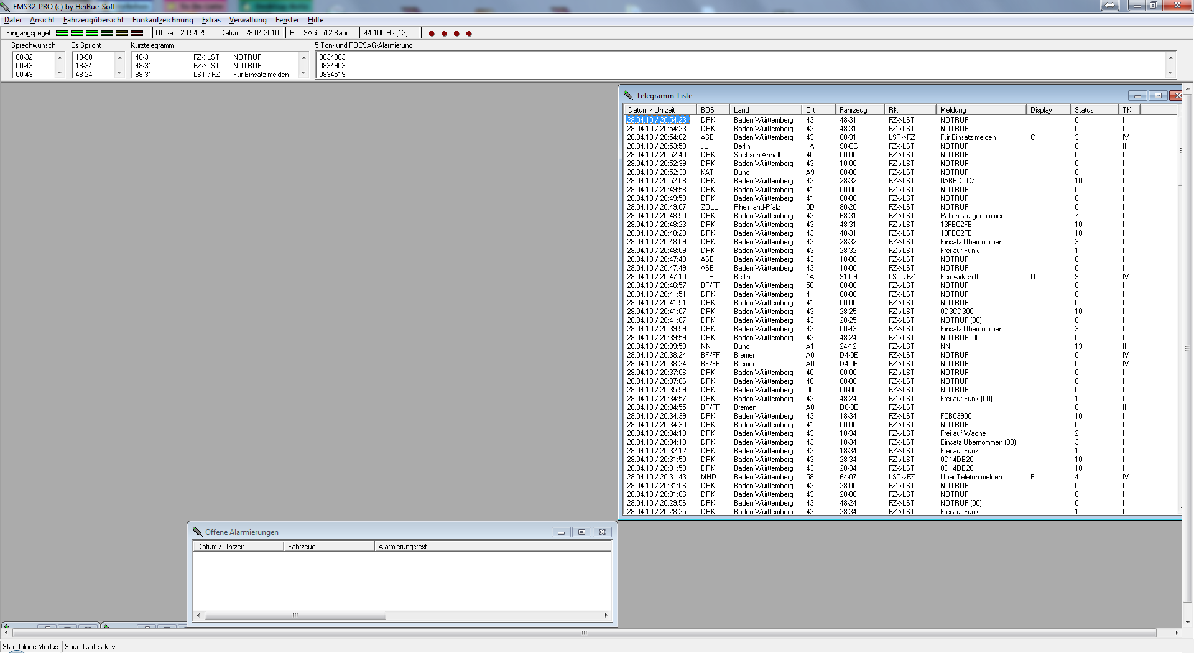Click the Sprechwunsch list scroll-up arrow
The width and height of the screenshot is (1194, 653).
[x=60, y=57]
